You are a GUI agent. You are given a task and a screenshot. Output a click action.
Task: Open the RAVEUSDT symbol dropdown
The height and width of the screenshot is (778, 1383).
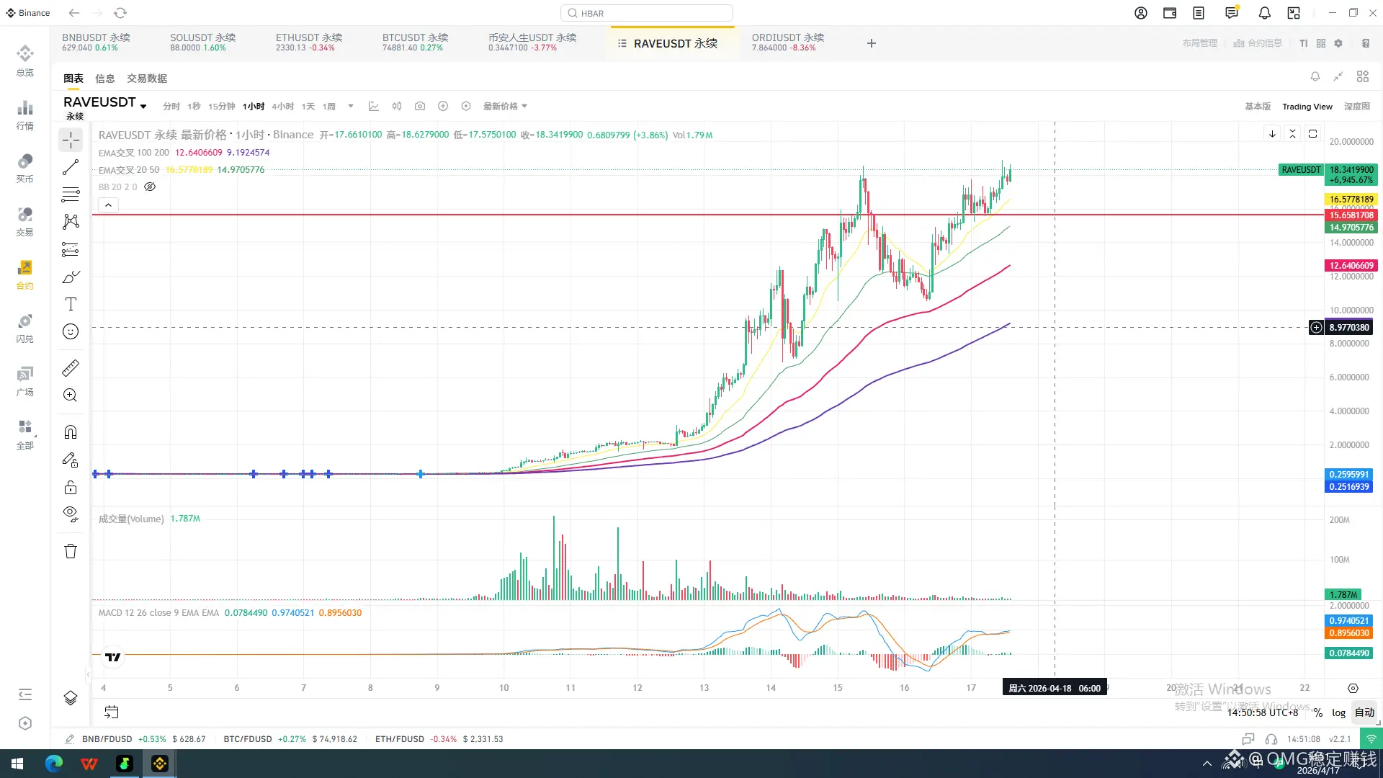[143, 107]
